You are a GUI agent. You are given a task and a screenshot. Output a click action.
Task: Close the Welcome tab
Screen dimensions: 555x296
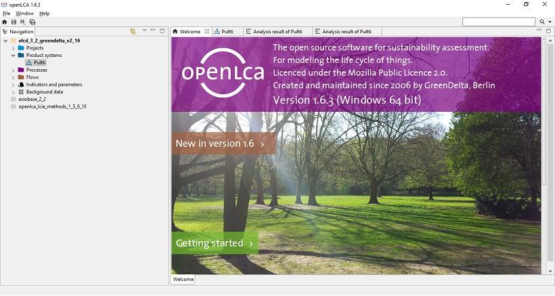(x=206, y=32)
